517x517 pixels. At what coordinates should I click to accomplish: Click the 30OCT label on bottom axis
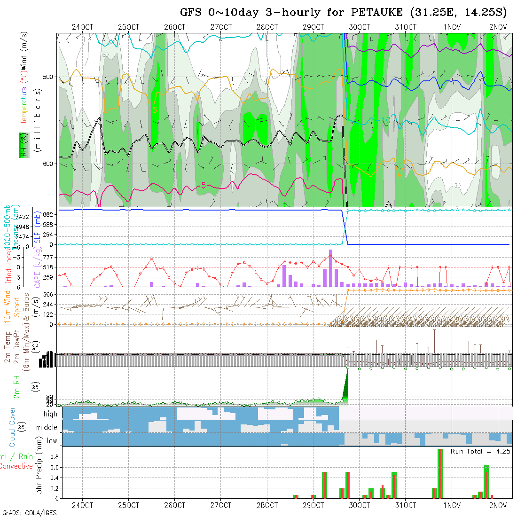[359, 506]
